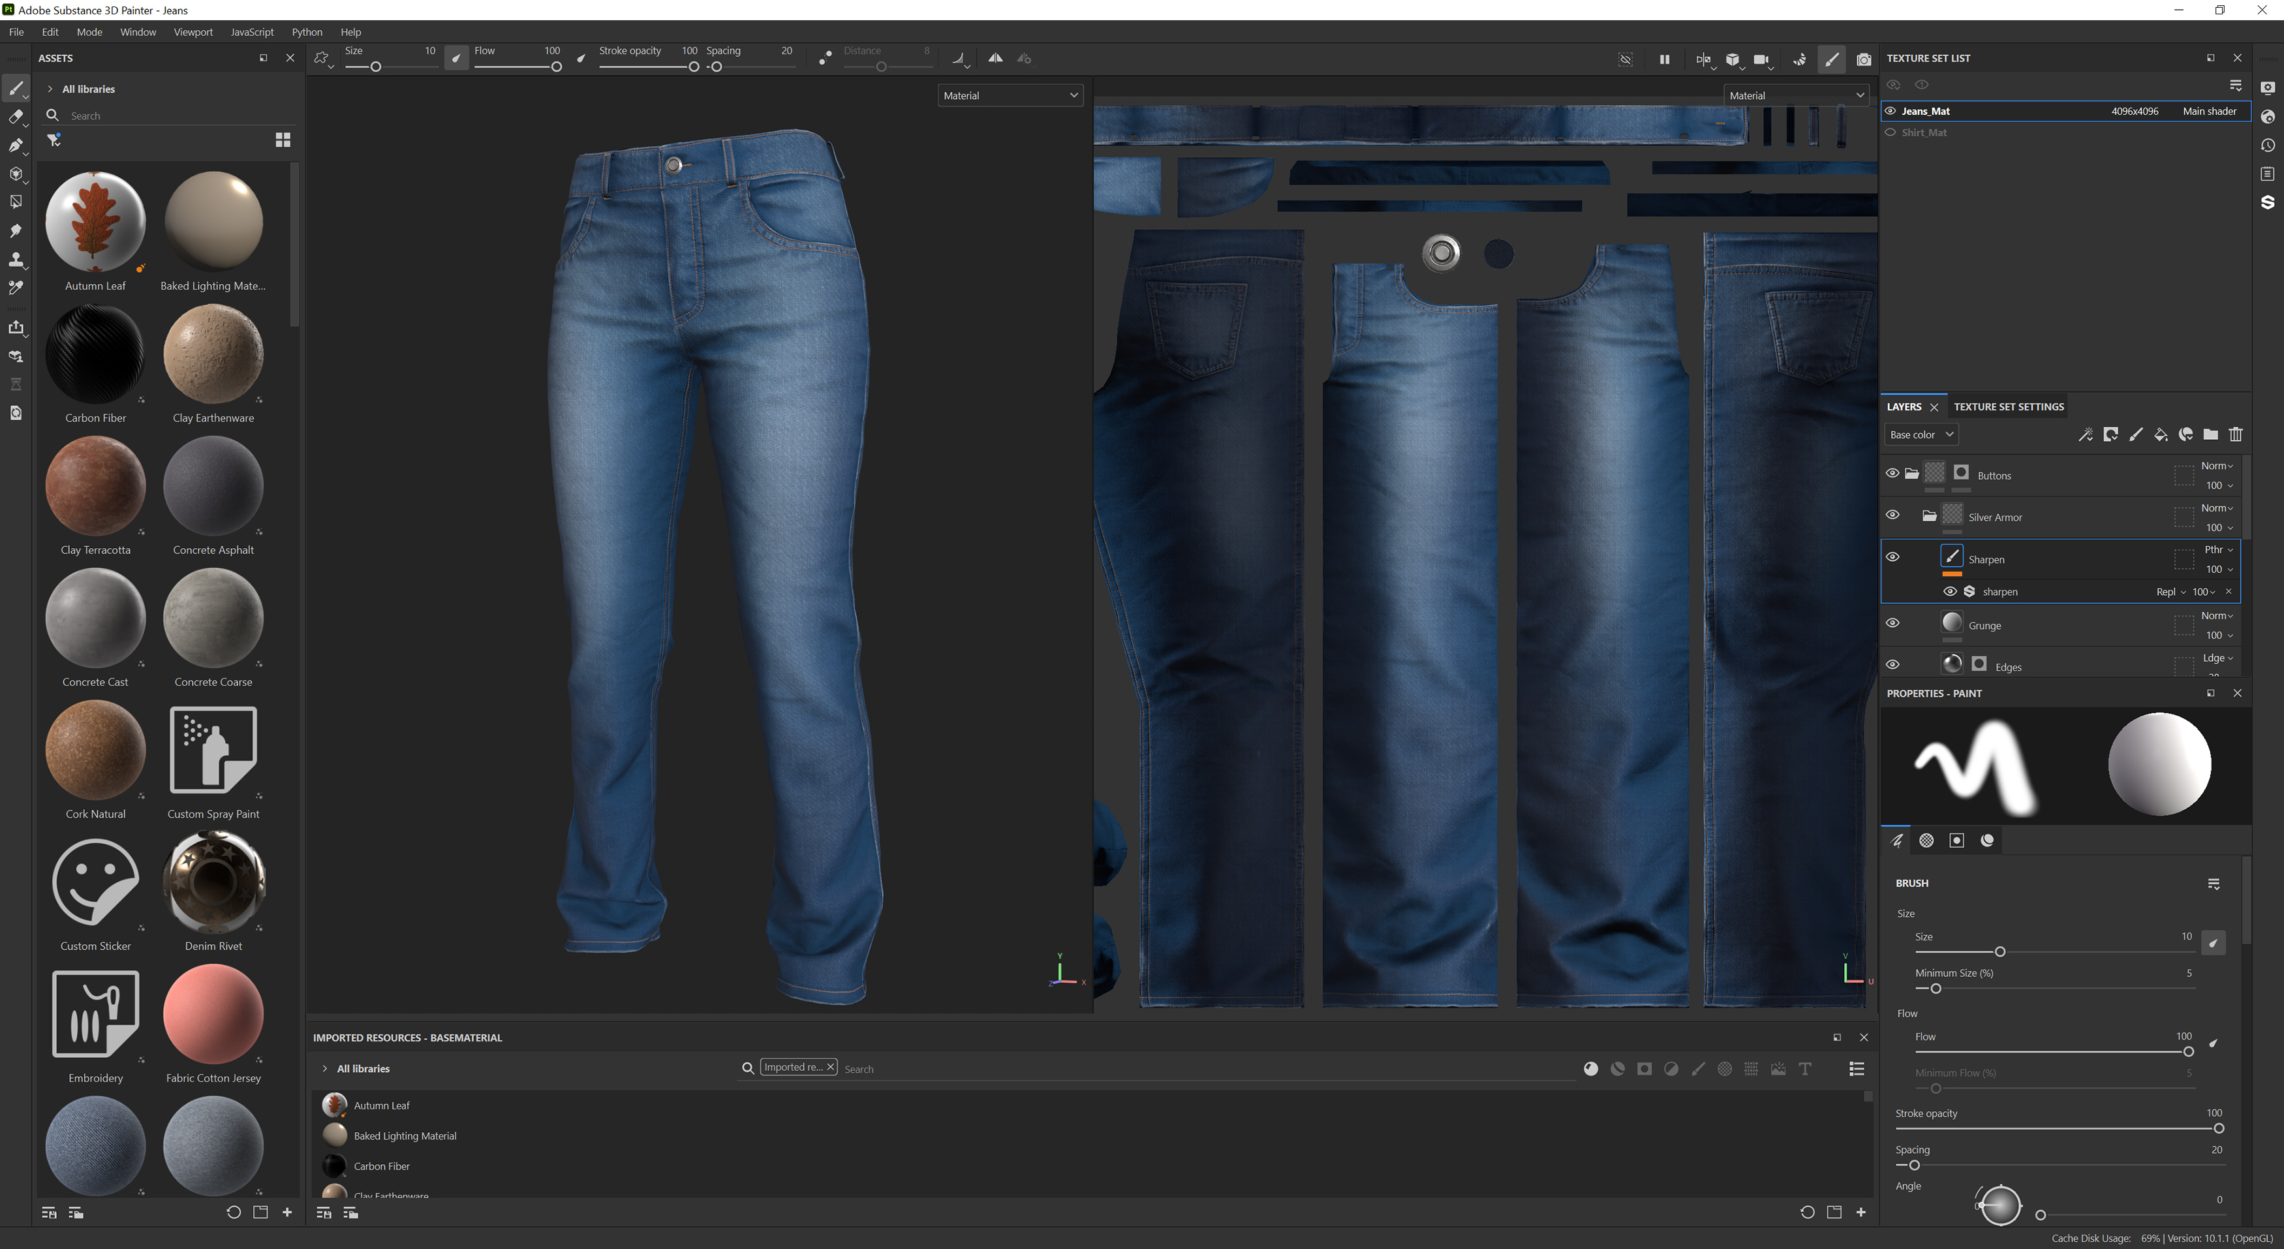Add a fill layer with bucket icon

point(2161,435)
